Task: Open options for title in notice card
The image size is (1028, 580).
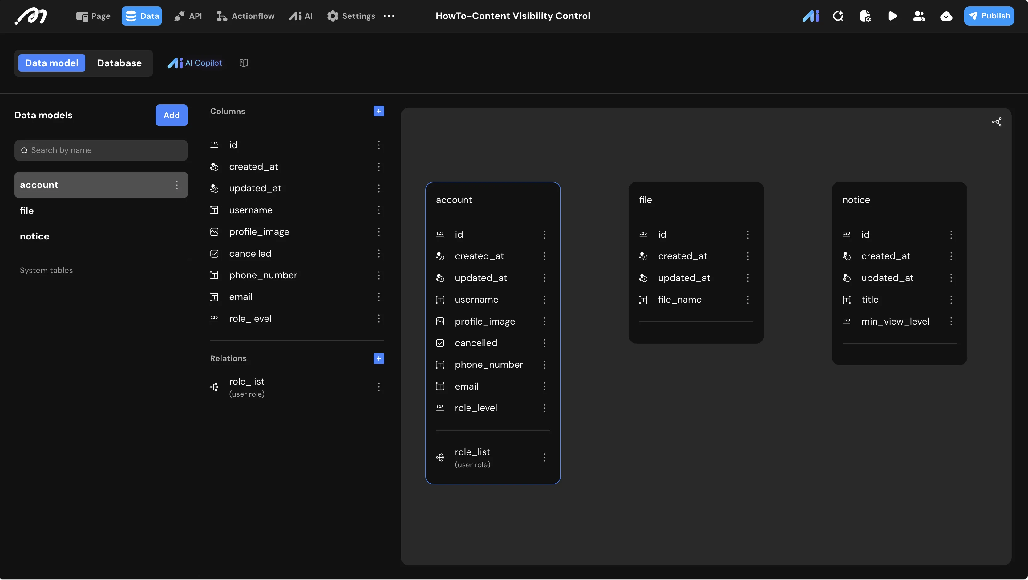Action: click(951, 300)
